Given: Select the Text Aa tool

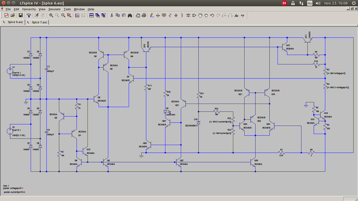Looking at the screenshot, I should pyautogui.click(x=236, y=15).
